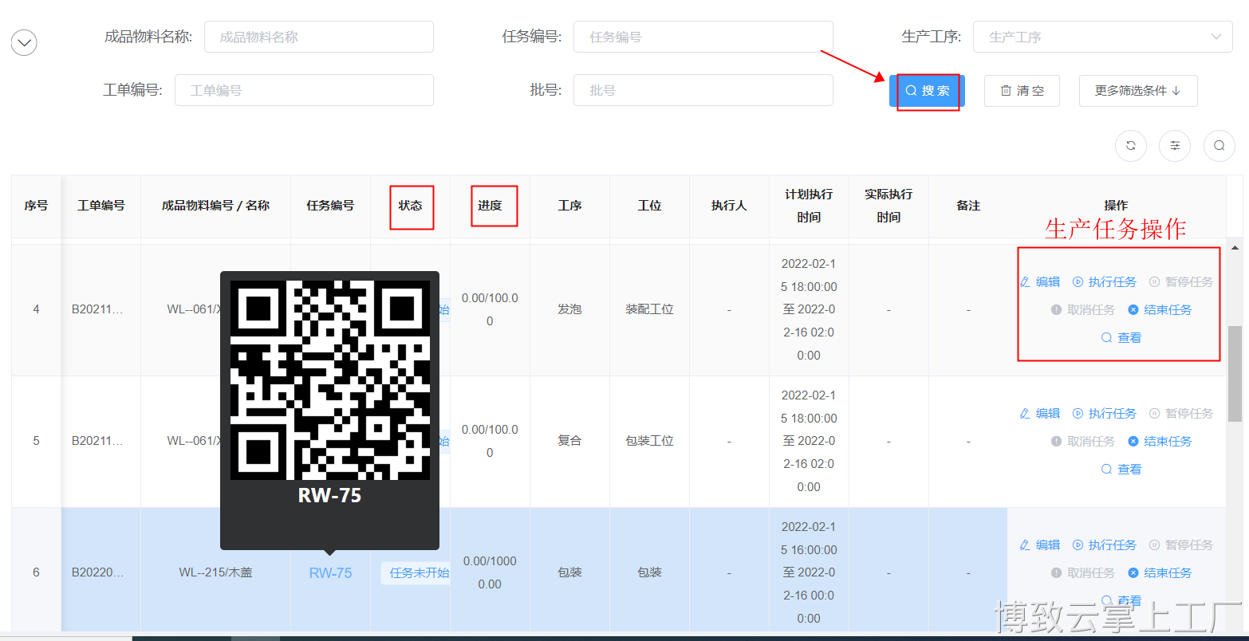Click 查看 in the 发泡 row
1249x641 pixels.
pyautogui.click(x=1121, y=338)
